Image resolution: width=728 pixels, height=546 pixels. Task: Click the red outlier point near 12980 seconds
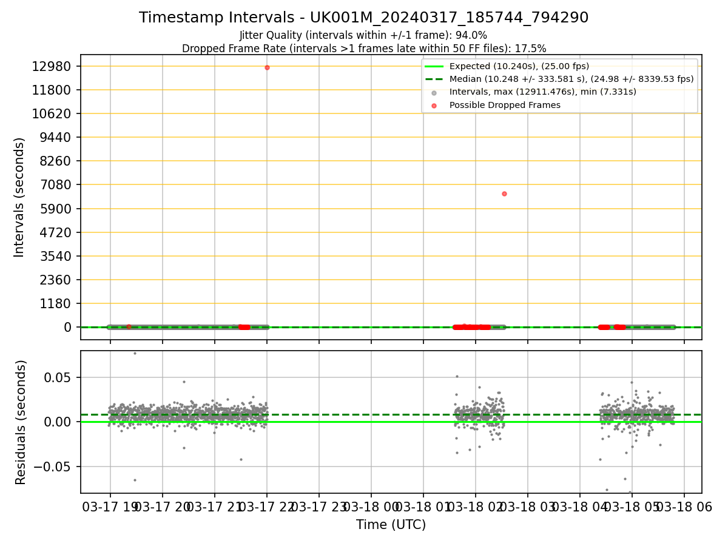coord(267,67)
